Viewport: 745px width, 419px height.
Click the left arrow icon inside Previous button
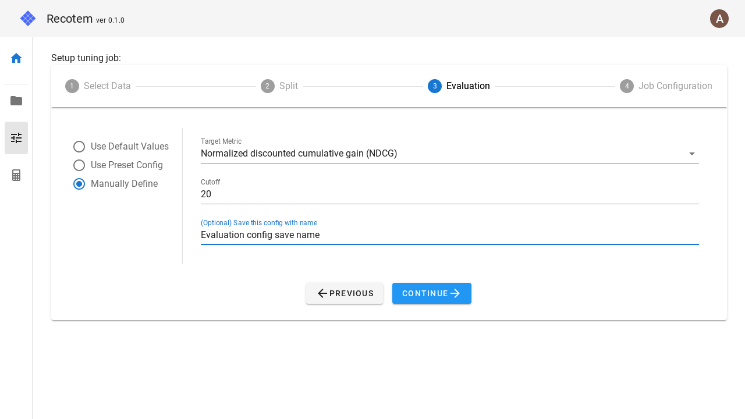click(322, 293)
